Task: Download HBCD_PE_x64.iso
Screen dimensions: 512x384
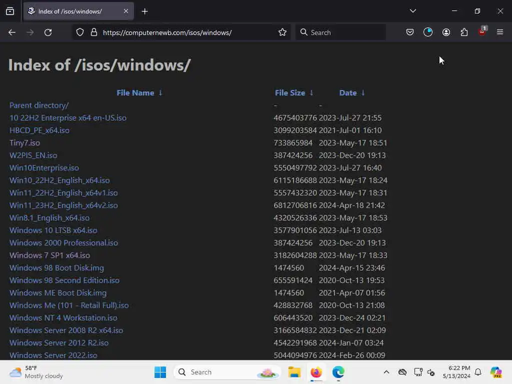Action: [39, 130]
